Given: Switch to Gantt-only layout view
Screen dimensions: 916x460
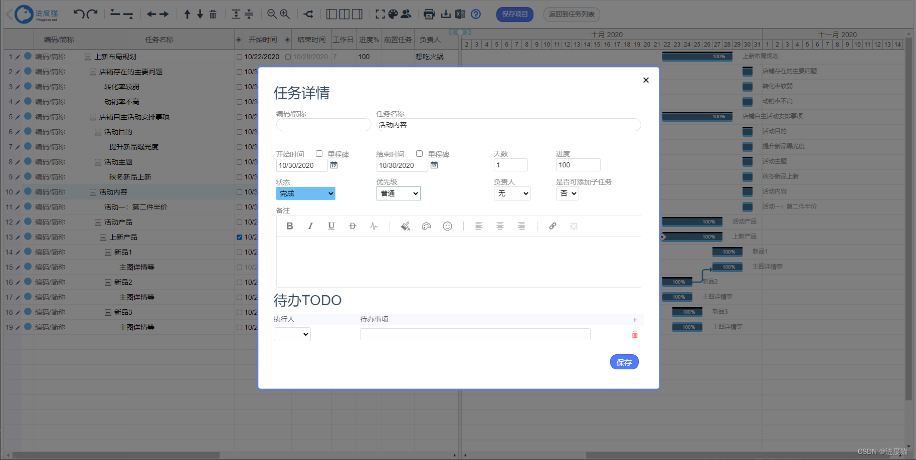Looking at the screenshot, I should 357,14.
